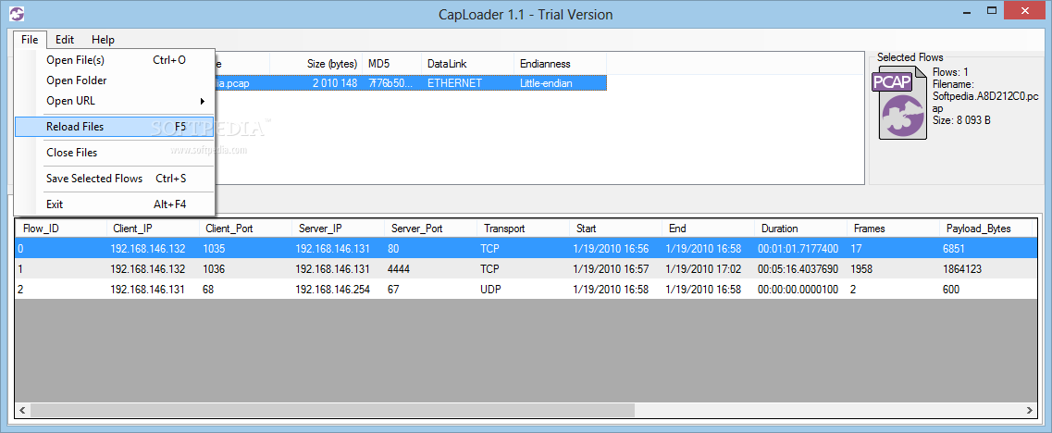Select the UDP flow row

click(526, 290)
